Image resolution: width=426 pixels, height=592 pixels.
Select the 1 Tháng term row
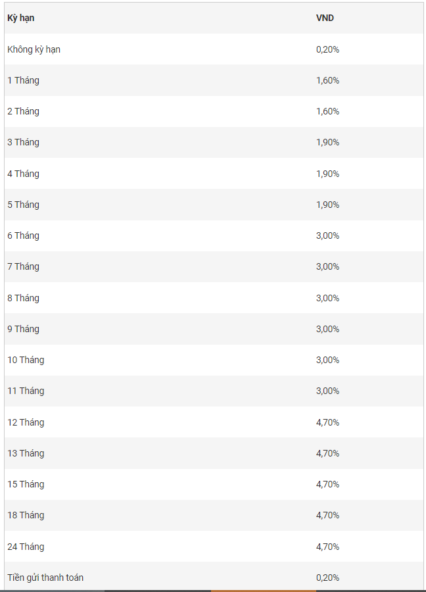point(214,80)
